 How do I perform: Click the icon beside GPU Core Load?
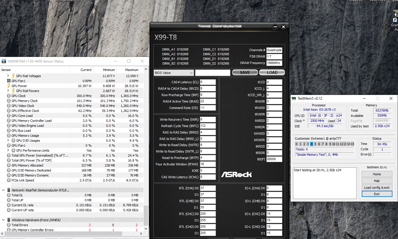(x=9, y=116)
